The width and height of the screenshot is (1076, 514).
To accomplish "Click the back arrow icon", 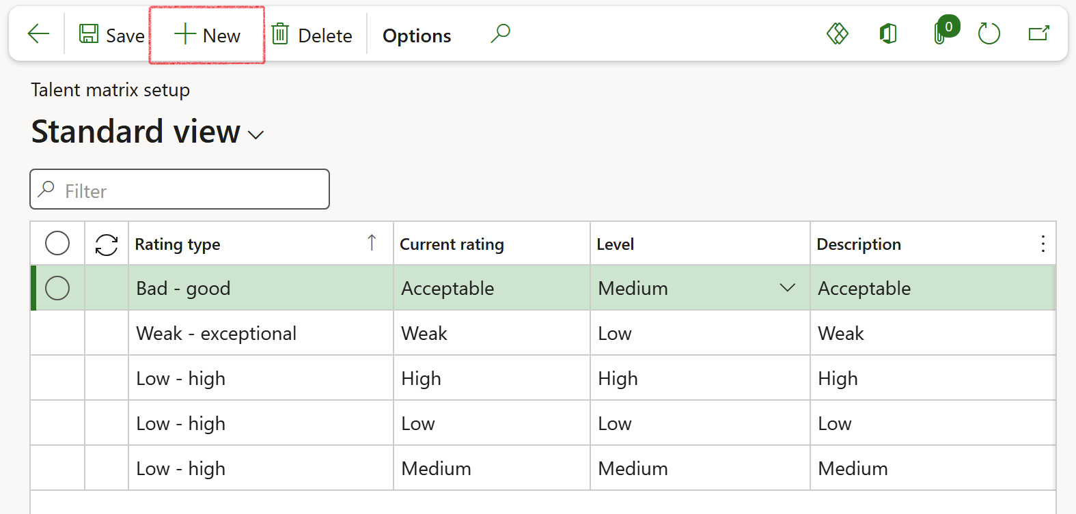I will tap(38, 33).
